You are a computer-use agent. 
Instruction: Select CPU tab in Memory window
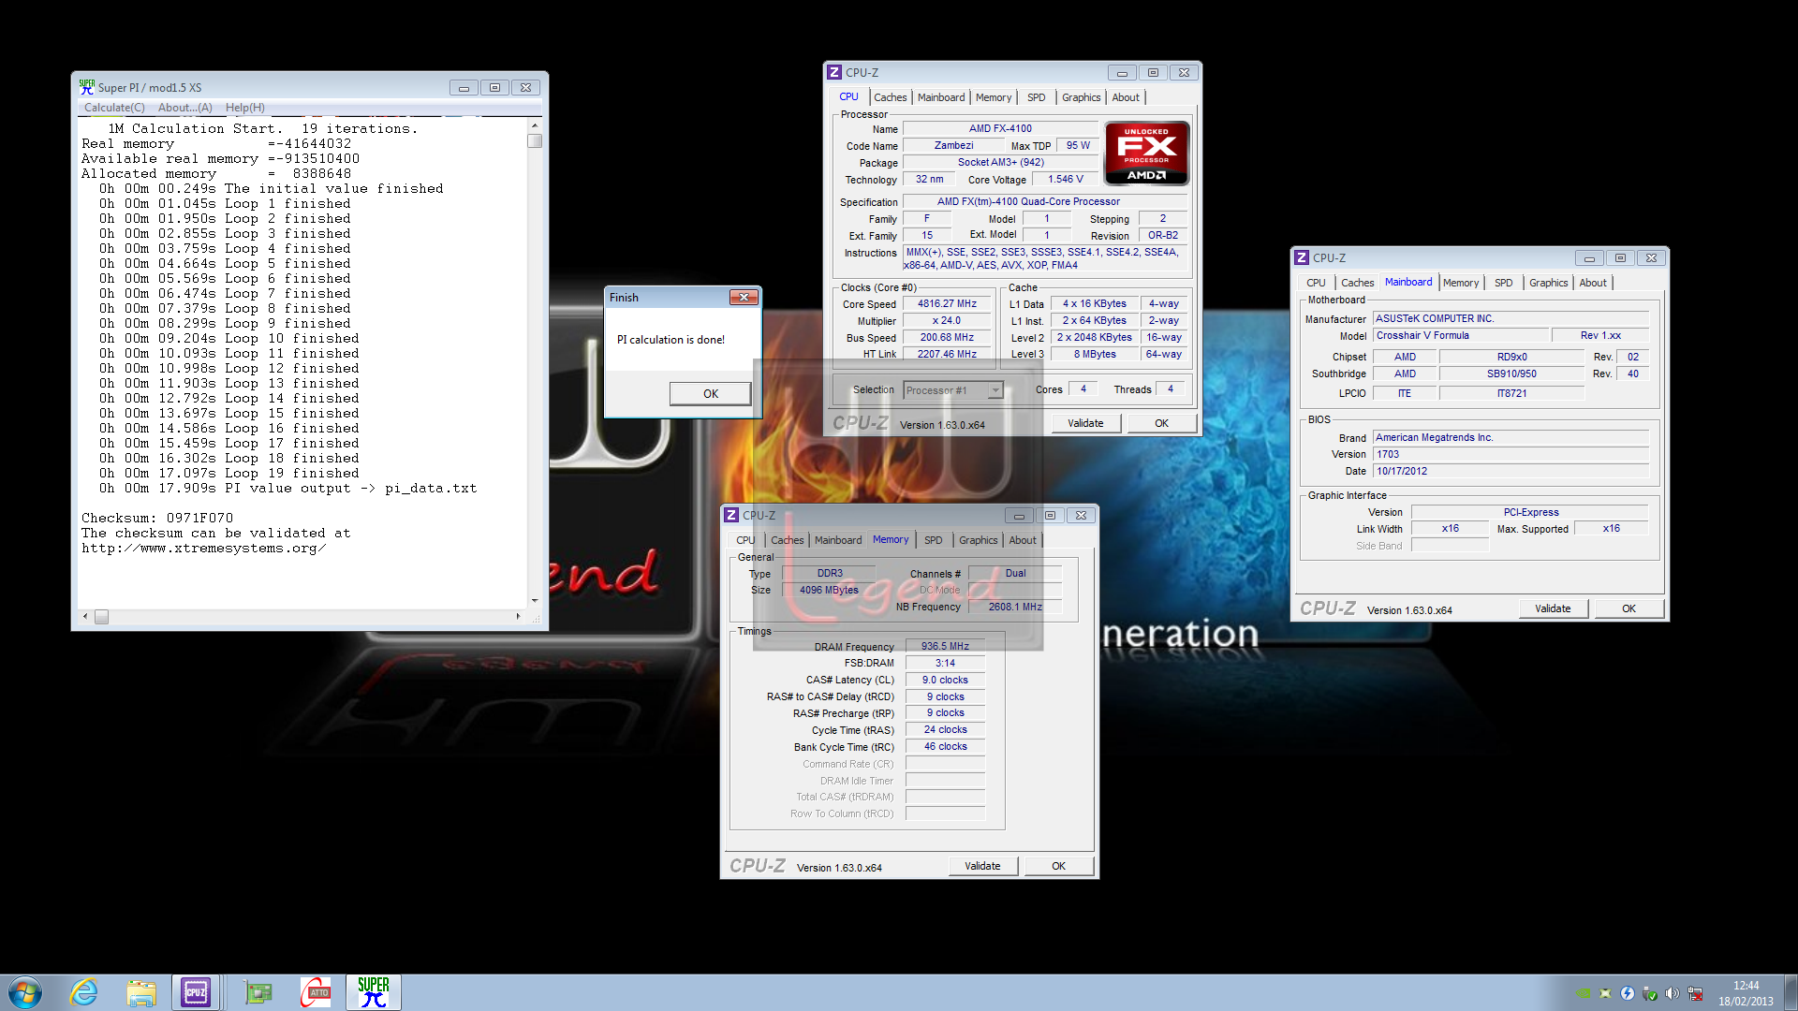tap(745, 540)
